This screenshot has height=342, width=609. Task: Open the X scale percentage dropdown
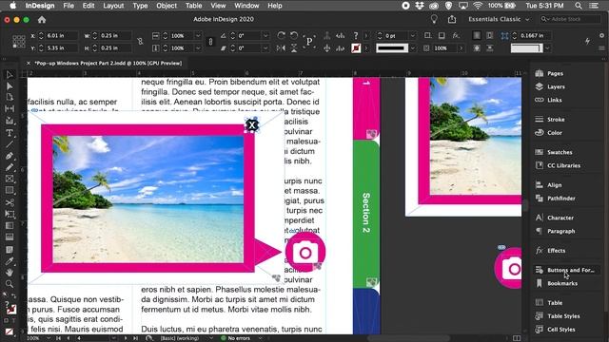click(x=198, y=35)
